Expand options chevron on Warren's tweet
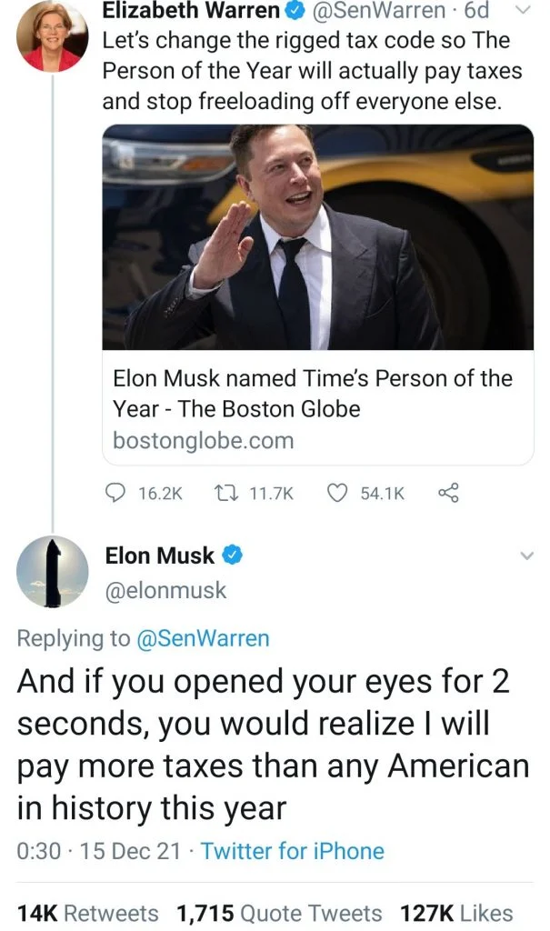Viewport: 550px width, 931px height. click(x=525, y=11)
